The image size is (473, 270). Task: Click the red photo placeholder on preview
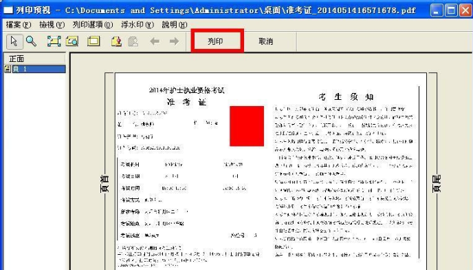(247, 126)
